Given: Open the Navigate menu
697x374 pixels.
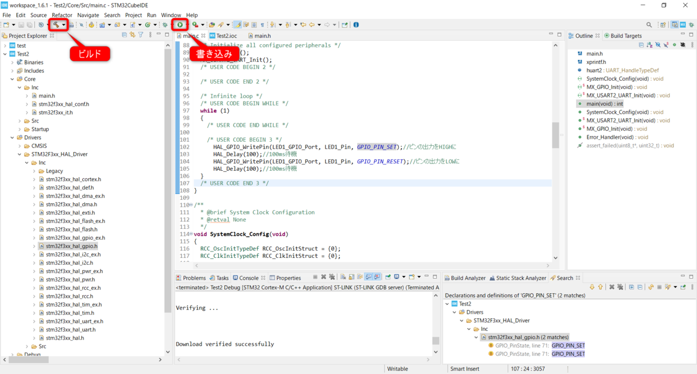Looking at the screenshot, I should 88,15.
